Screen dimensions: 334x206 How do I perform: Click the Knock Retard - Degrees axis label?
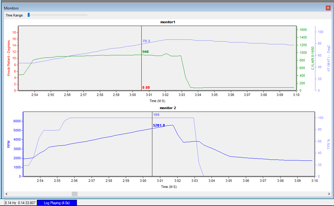(x=9, y=58)
